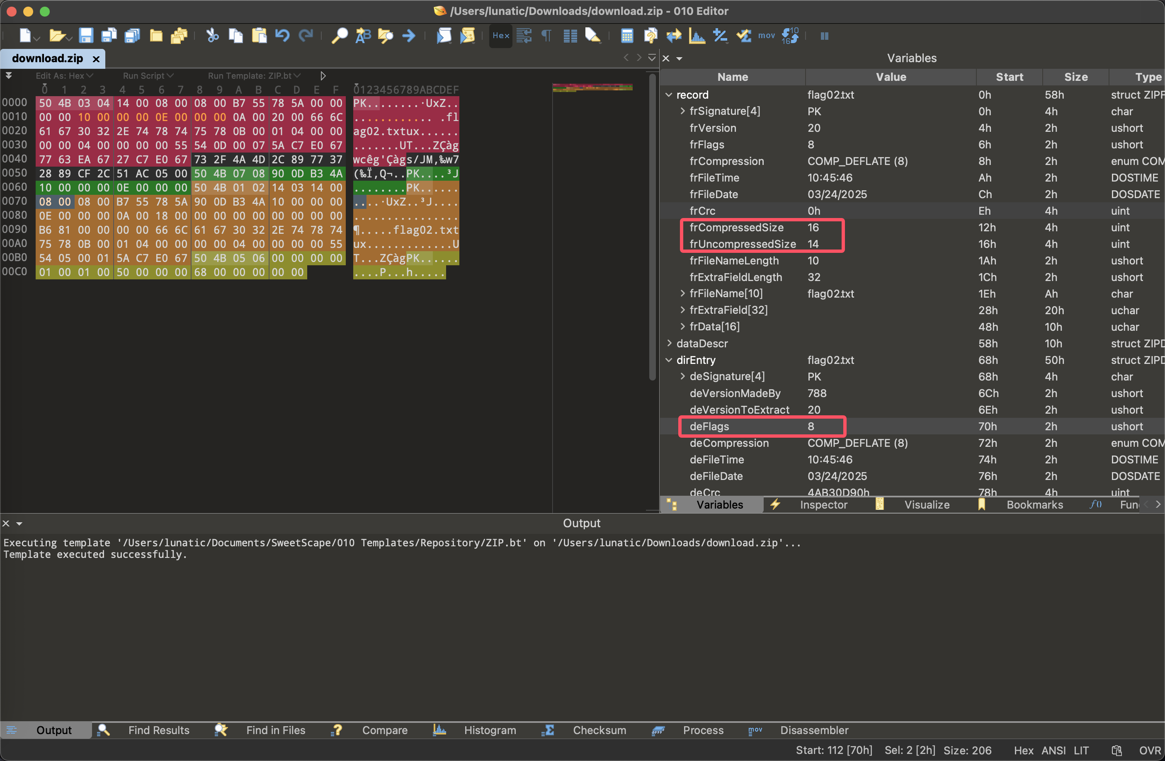Expand the dataDescr struct
This screenshot has width=1165, height=761.
pos(669,343)
